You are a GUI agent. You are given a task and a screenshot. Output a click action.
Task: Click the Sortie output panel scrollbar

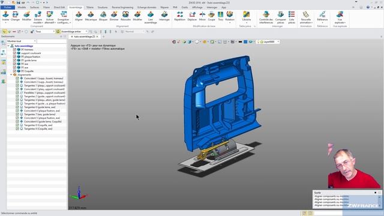pos(380,201)
